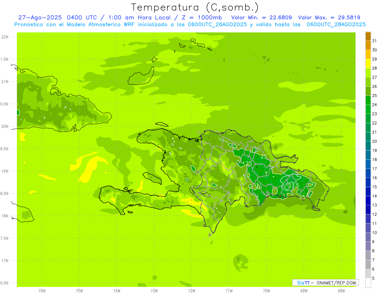Click the "76W" longitude label
The width and height of the screenshot is (383, 295).
coord(42,291)
